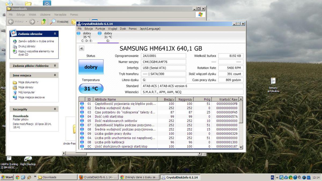Screen dimensions: 322x181
Task: Open 'Moje dokumenty' link
Action: click(28, 82)
